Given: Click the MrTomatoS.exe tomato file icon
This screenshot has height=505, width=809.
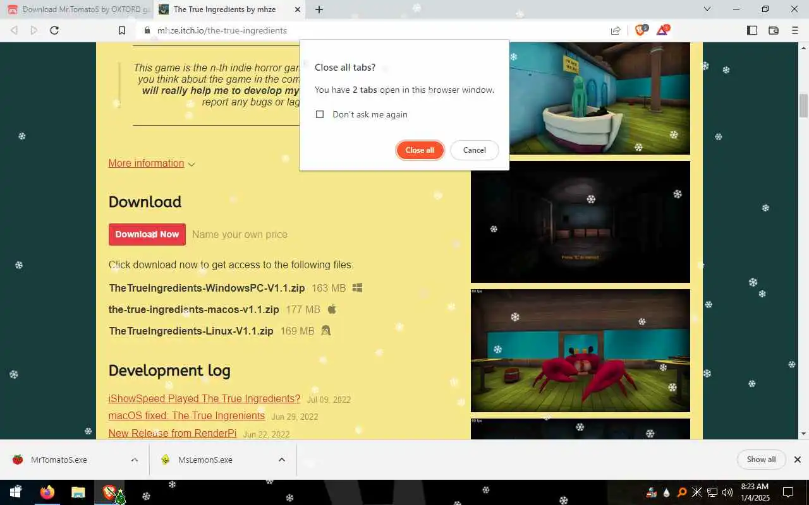Looking at the screenshot, I should pyautogui.click(x=18, y=460).
